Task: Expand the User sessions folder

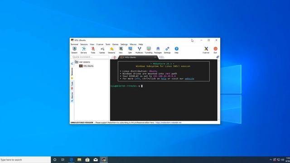Action: 82,62
